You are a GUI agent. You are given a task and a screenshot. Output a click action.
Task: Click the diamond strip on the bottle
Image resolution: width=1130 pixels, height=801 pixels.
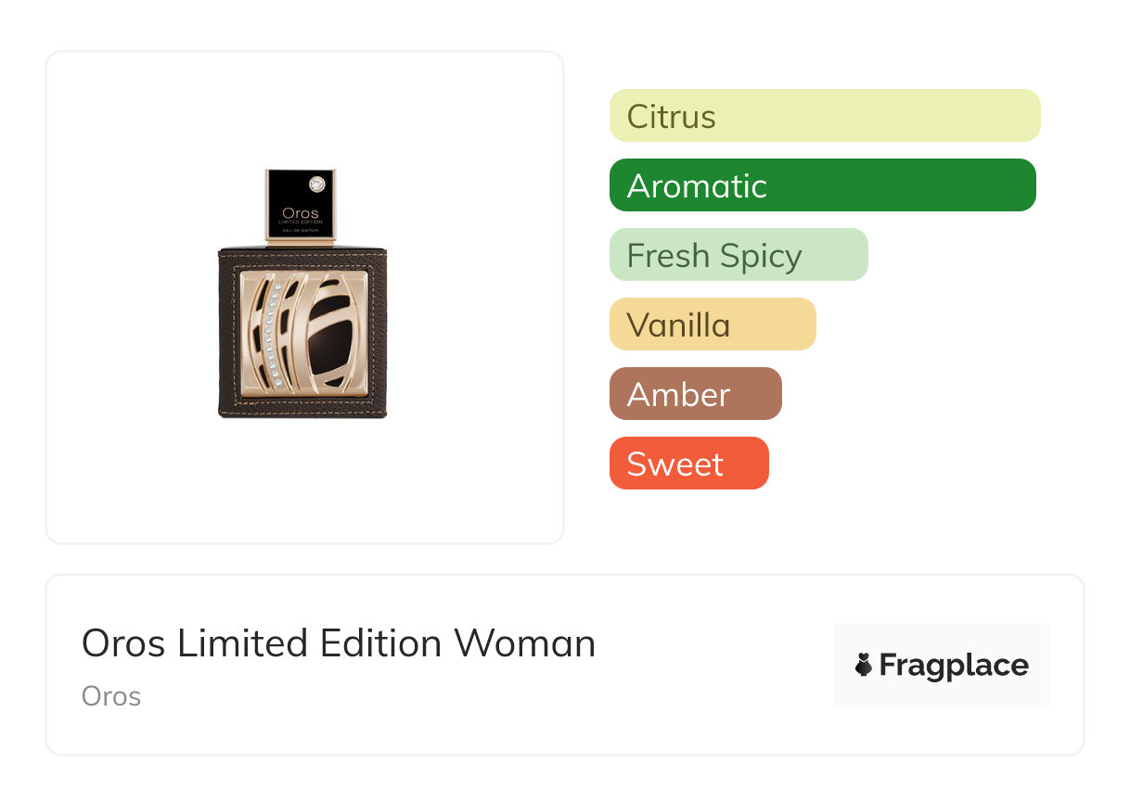pyautogui.click(x=272, y=340)
